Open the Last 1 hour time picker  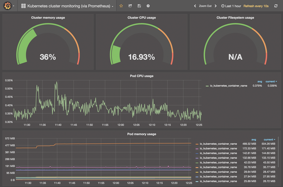point(231,6)
